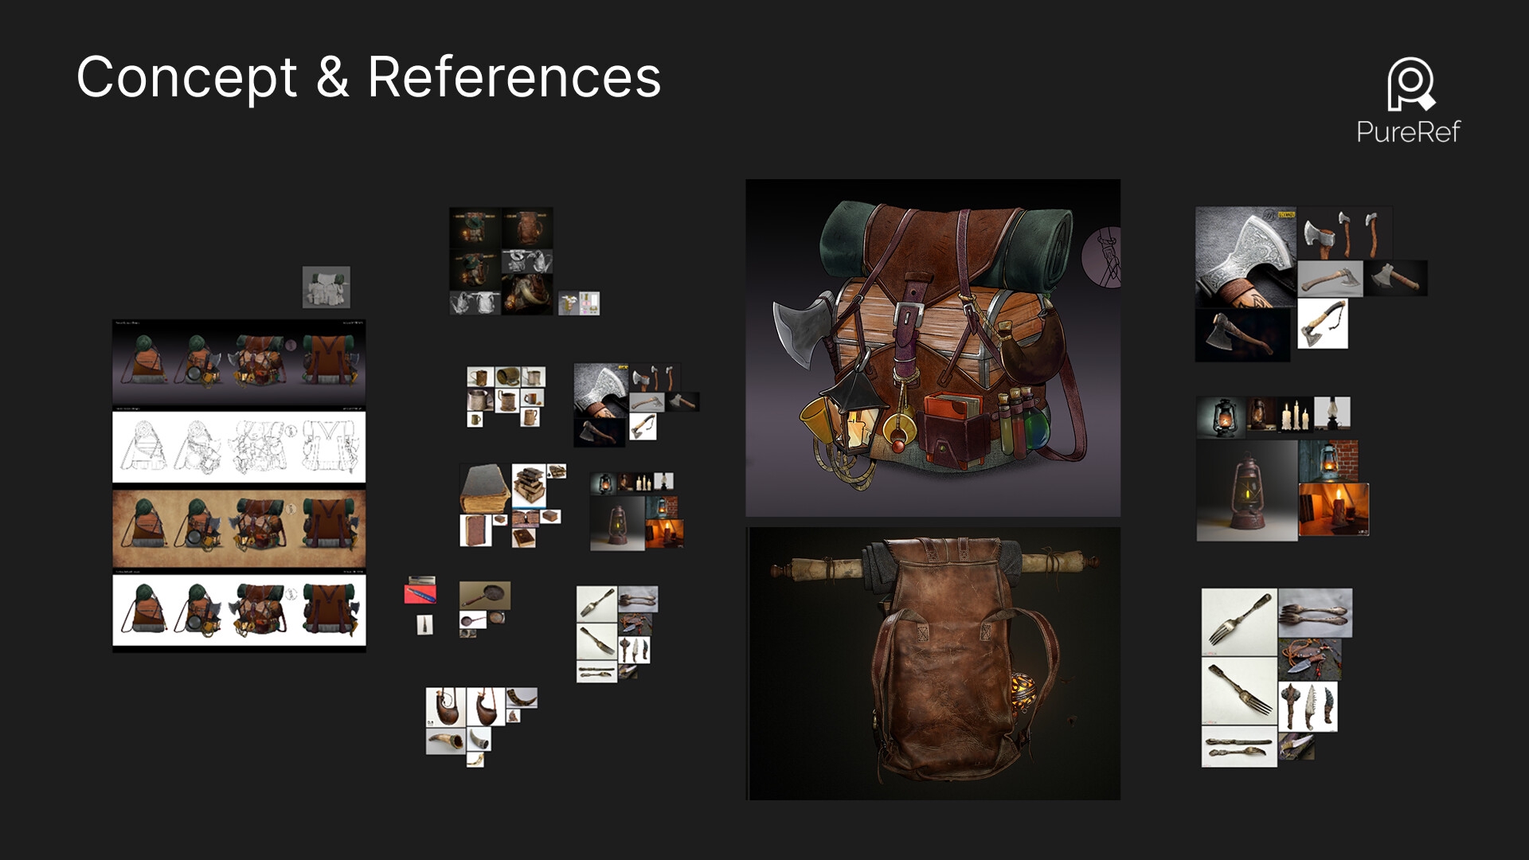Select the old leather book reference image
The height and width of the screenshot is (860, 1529).
(x=483, y=491)
